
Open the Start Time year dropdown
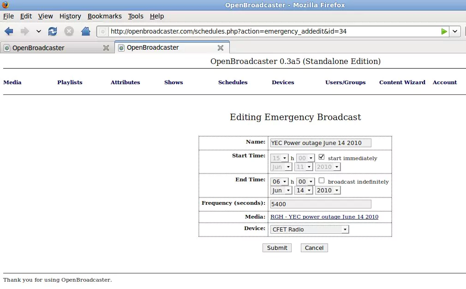328,167
